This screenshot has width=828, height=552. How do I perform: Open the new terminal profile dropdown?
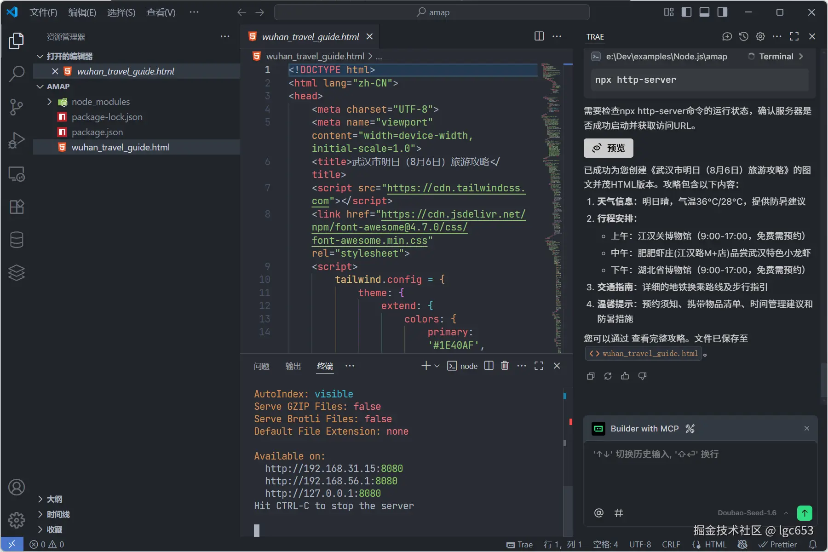tap(437, 366)
